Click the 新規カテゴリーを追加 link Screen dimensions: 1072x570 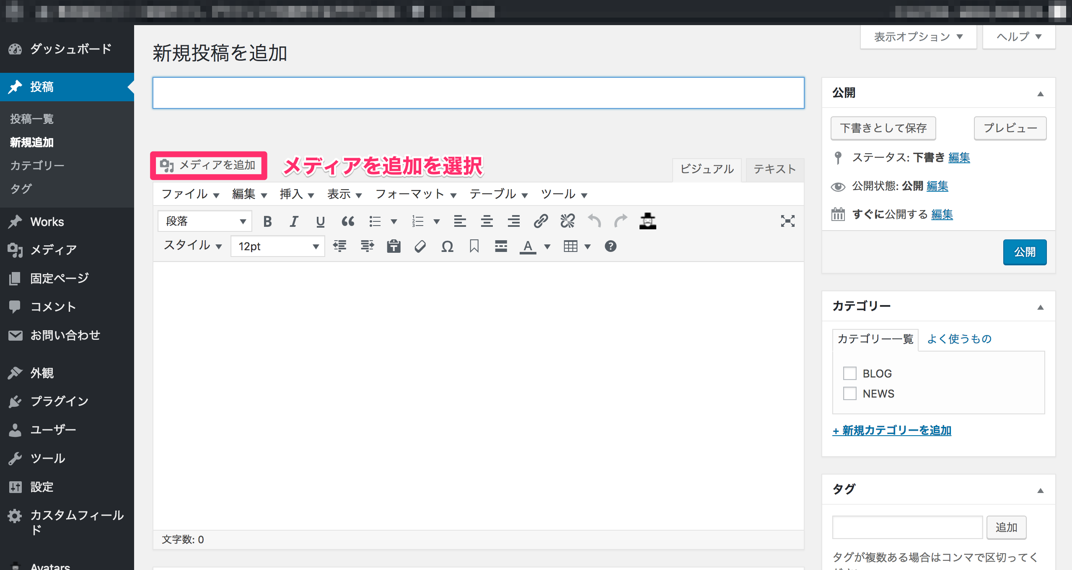pos(892,430)
